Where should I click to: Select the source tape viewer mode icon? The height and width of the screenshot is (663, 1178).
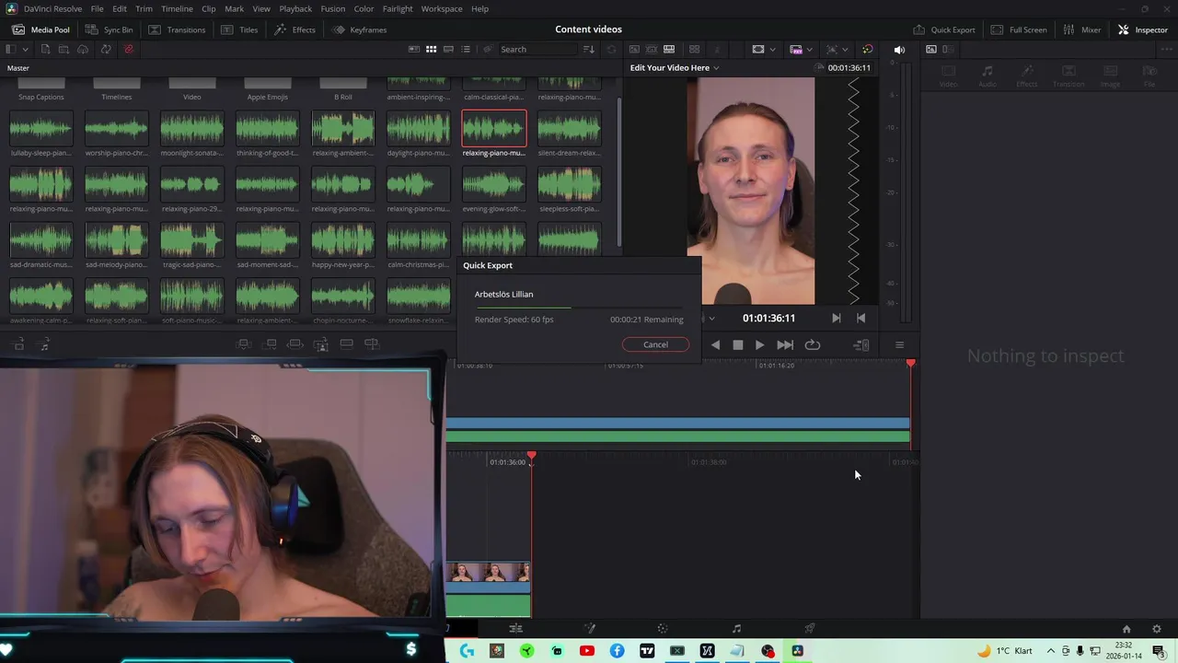pos(652,49)
